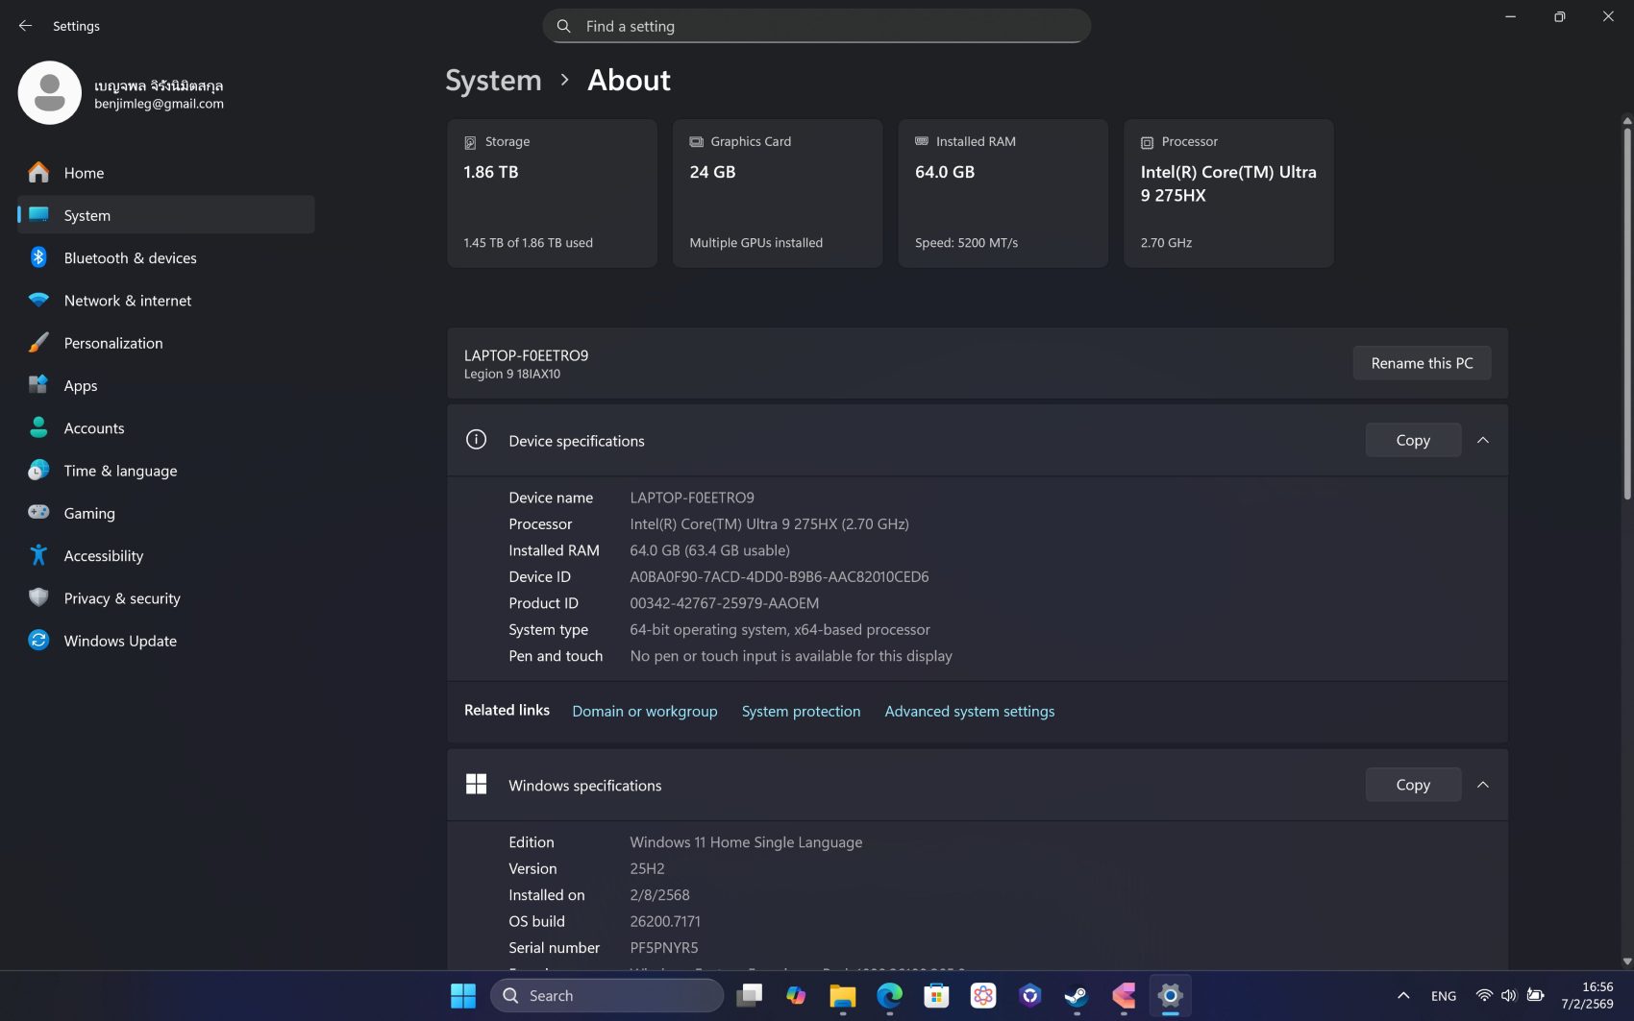Open Microsoft Edge from the taskbar

(x=890, y=996)
